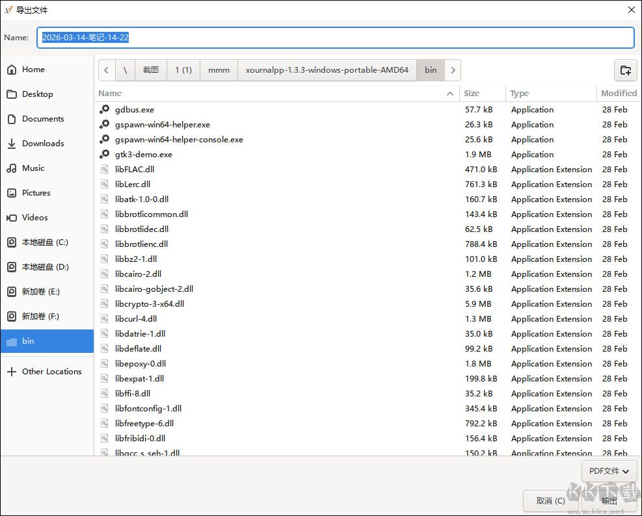Screen dimensions: 642x516
Task: Open Videos folder in sidebar
Action: click(x=47, y=217)
